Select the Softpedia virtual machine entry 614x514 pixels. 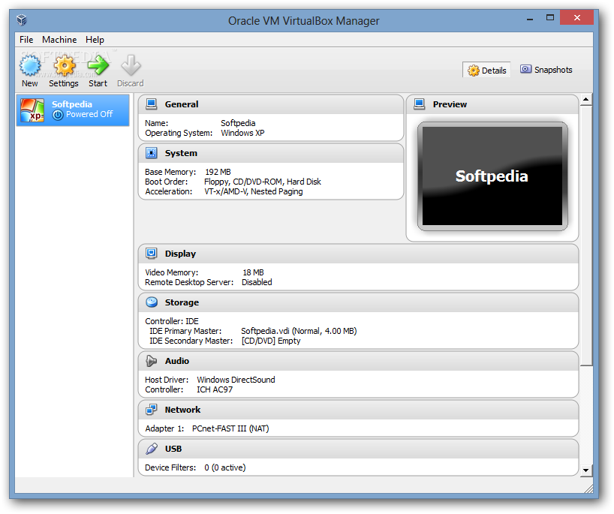[x=73, y=110]
